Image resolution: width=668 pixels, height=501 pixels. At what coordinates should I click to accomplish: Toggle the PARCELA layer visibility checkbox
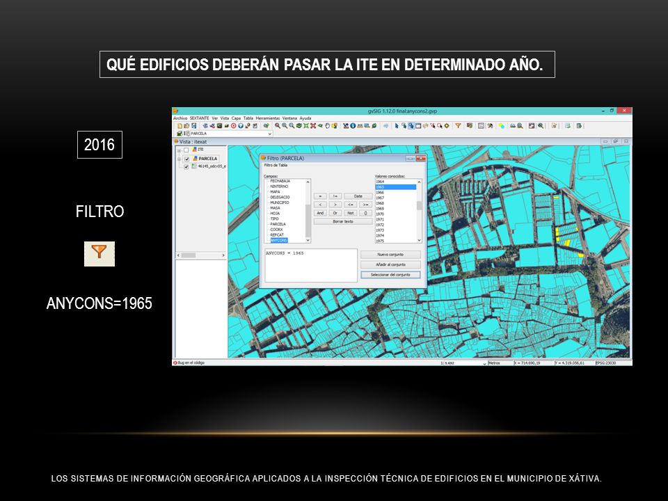pyautogui.click(x=186, y=159)
